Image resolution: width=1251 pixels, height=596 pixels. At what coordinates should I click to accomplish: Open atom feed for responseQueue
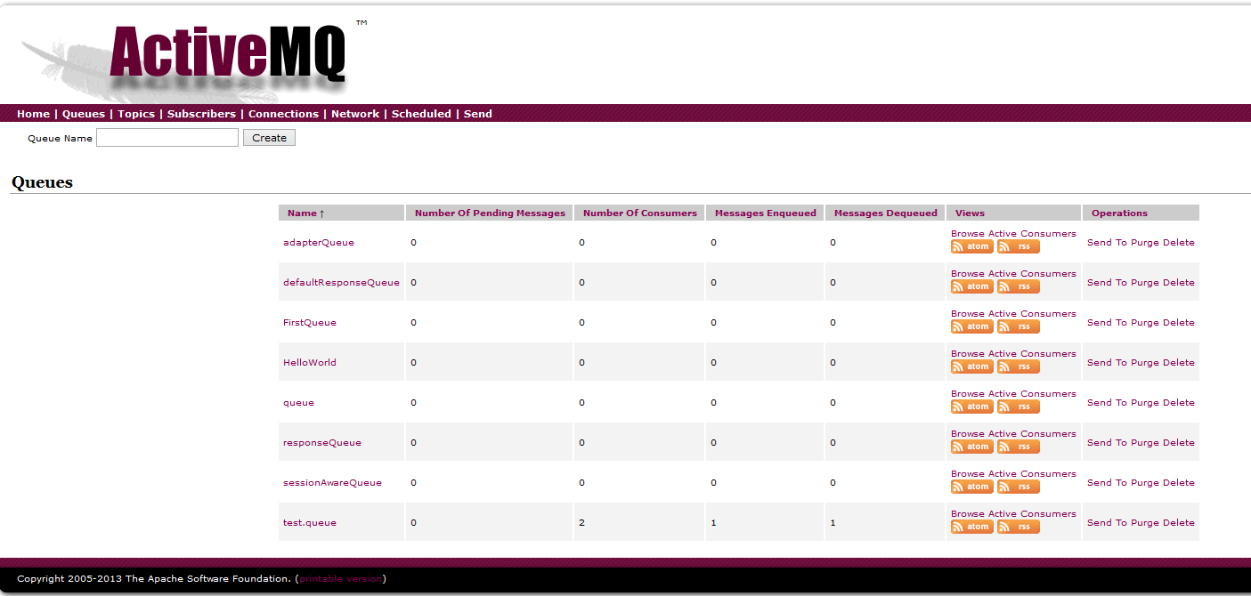971,447
